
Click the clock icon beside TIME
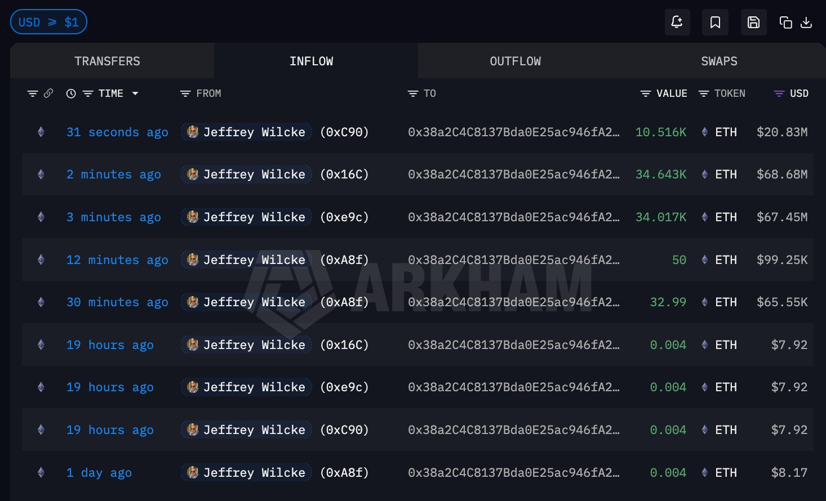[x=71, y=93]
